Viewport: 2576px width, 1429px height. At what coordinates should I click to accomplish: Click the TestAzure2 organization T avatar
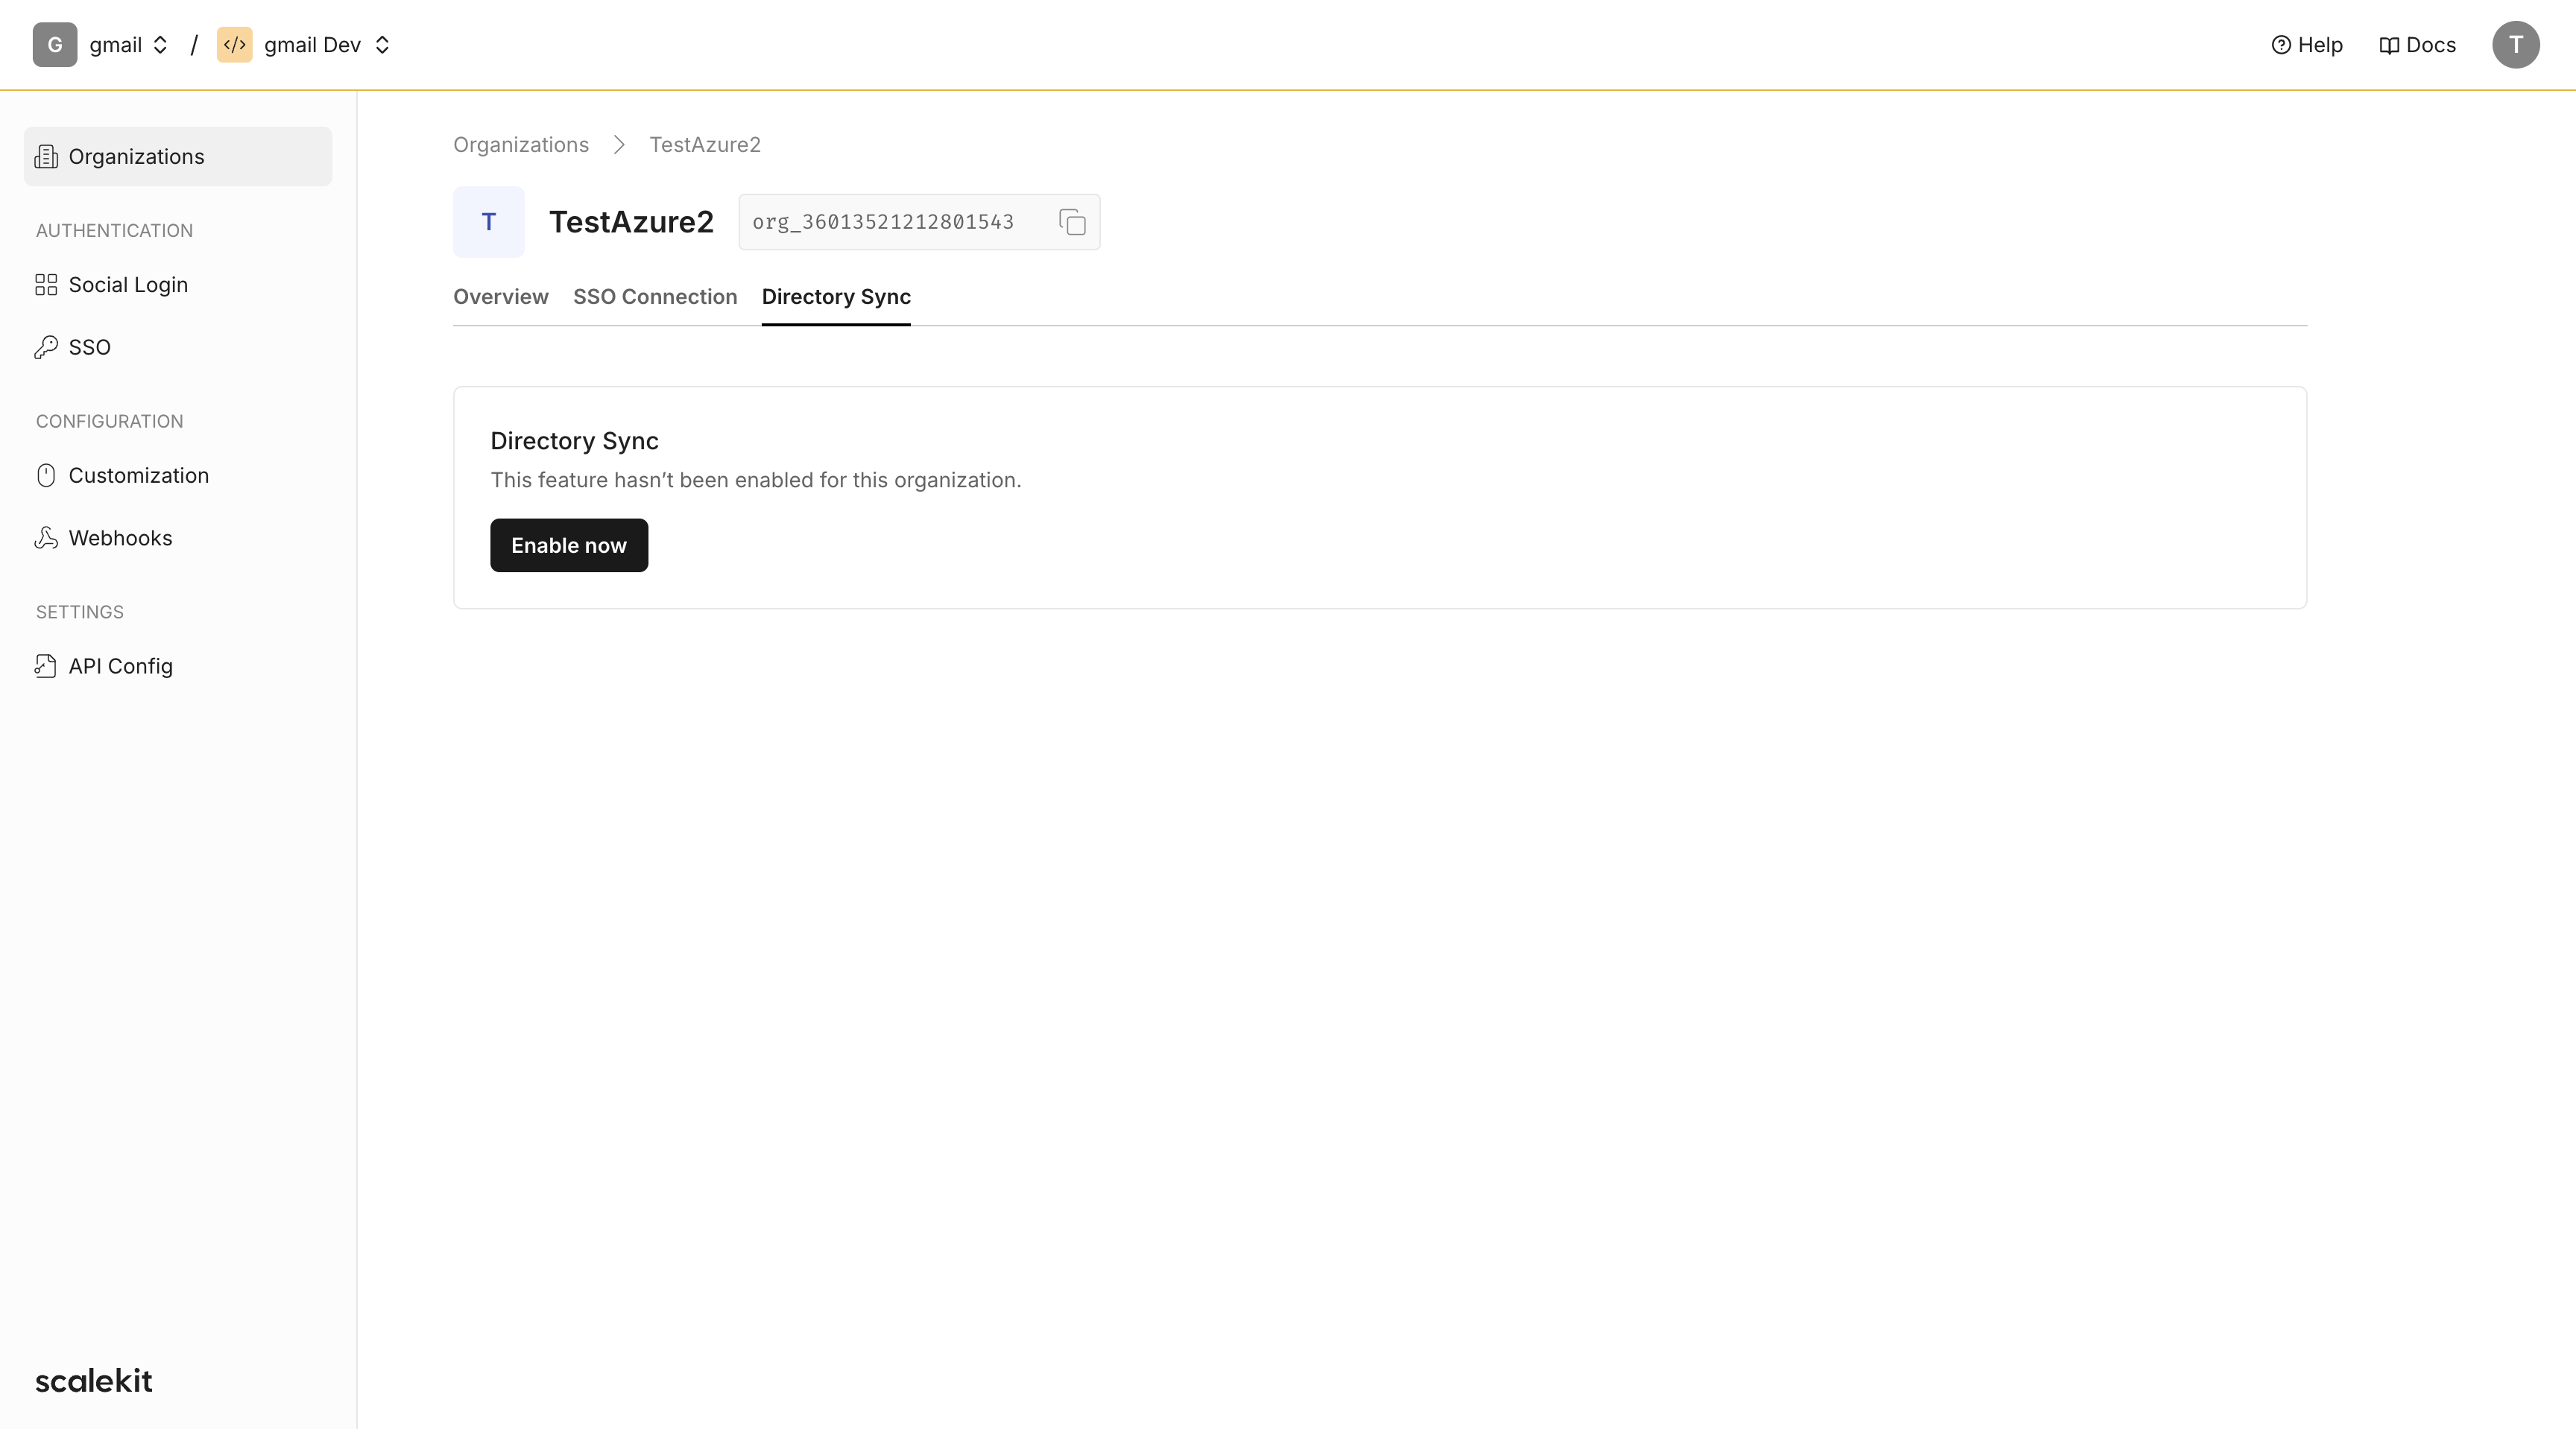tap(489, 222)
